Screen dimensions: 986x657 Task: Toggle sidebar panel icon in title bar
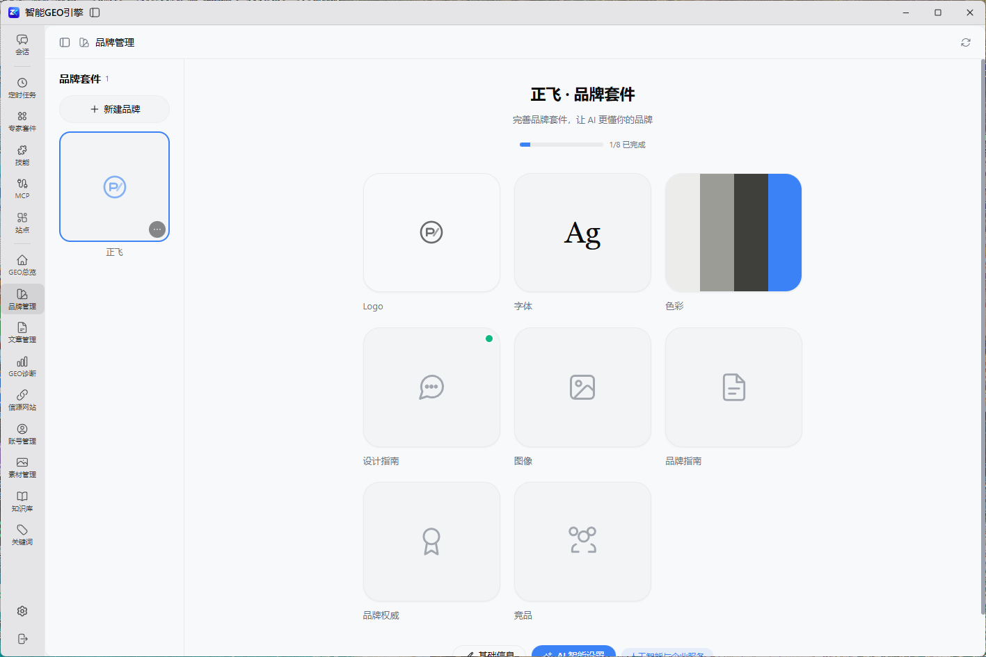click(95, 13)
